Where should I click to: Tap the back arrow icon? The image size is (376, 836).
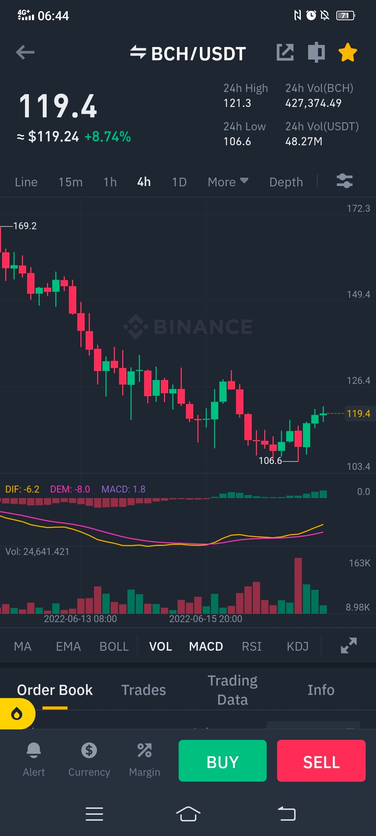click(x=25, y=53)
